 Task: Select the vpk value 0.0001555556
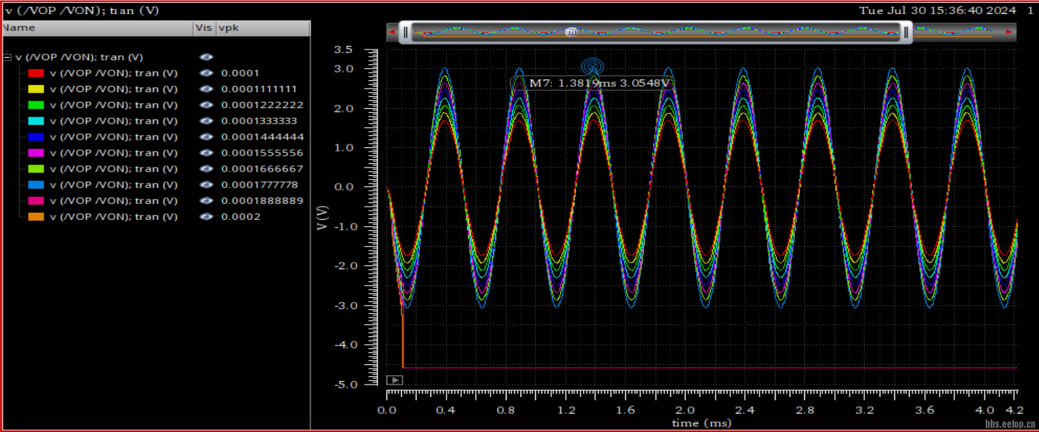262,153
